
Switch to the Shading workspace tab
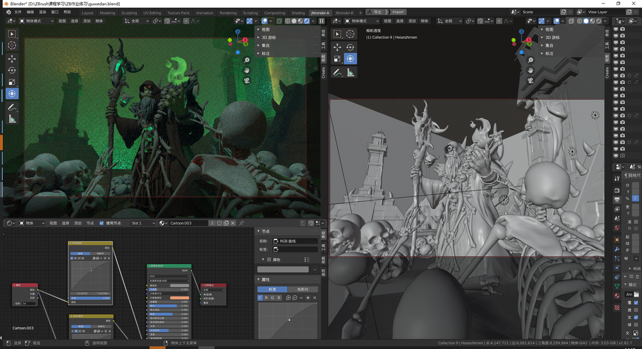click(x=298, y=13)
